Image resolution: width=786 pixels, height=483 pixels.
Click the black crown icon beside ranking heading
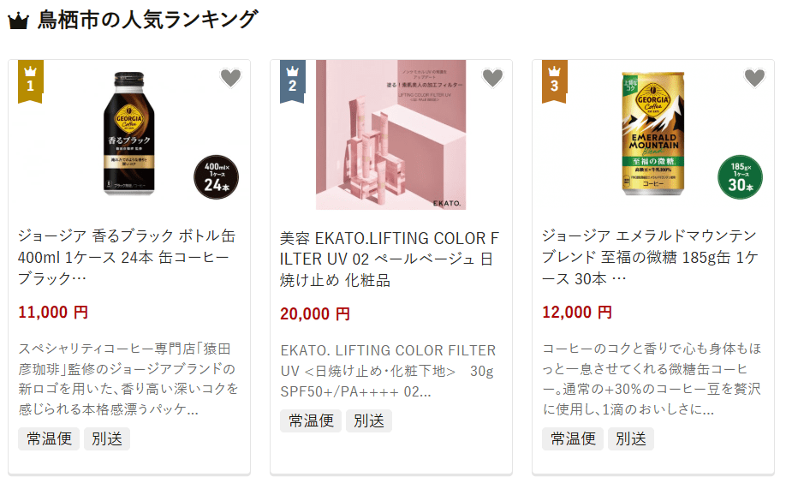(19, 21)
